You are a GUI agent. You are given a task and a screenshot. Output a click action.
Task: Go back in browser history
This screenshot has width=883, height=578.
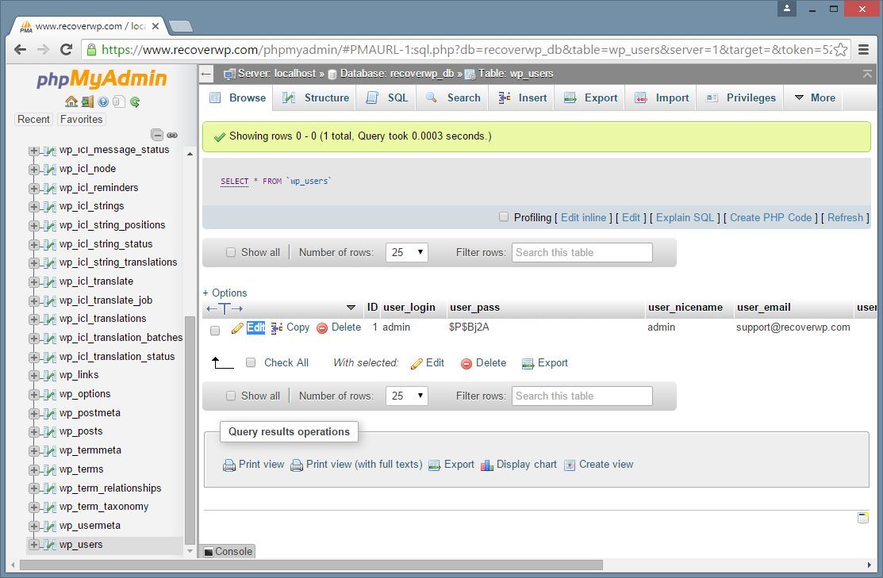(21, 49)
